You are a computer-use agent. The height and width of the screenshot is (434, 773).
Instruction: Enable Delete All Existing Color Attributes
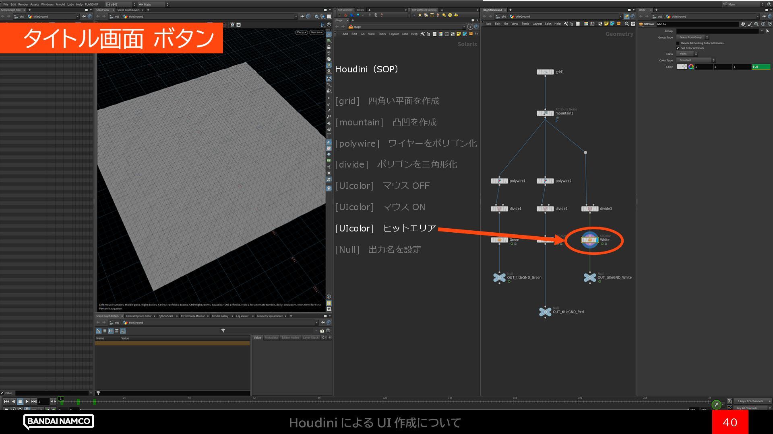pos(678,43)
